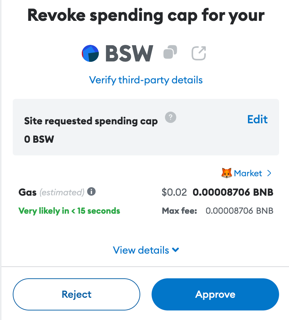Reject the spending cap transaction
Screen dimensions: 289x320
(76, 295)
